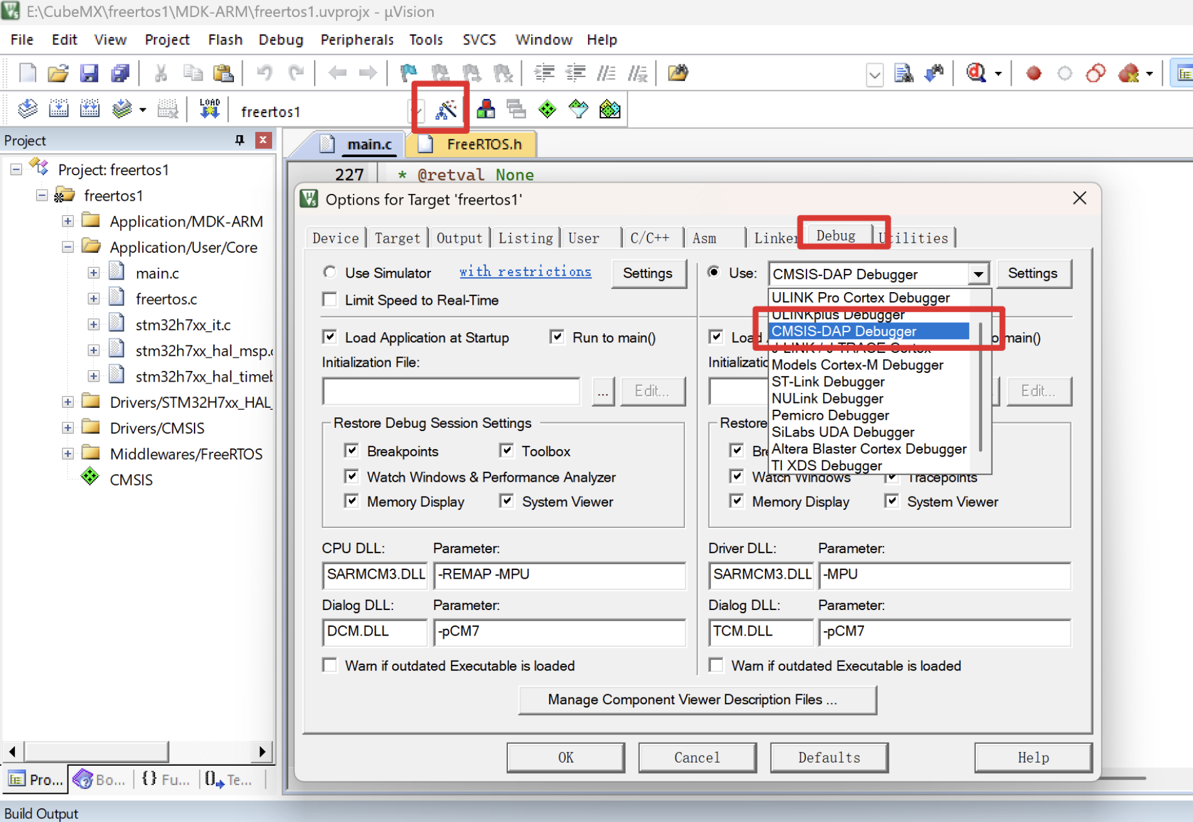This screenshot has width=1193, height=822.
Task: Open Select Software Packs icon
Action: 579,109
